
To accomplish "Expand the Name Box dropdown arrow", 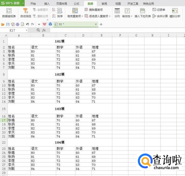I will [27, 30].
